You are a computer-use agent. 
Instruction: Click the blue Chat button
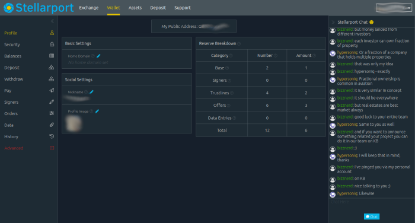click(372, 216)
